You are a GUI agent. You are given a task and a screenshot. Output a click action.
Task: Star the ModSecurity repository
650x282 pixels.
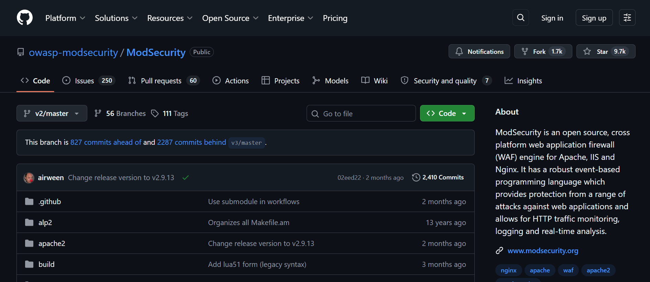606,51
